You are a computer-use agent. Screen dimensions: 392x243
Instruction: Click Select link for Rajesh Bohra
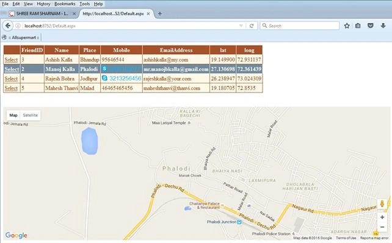[11, 79]
